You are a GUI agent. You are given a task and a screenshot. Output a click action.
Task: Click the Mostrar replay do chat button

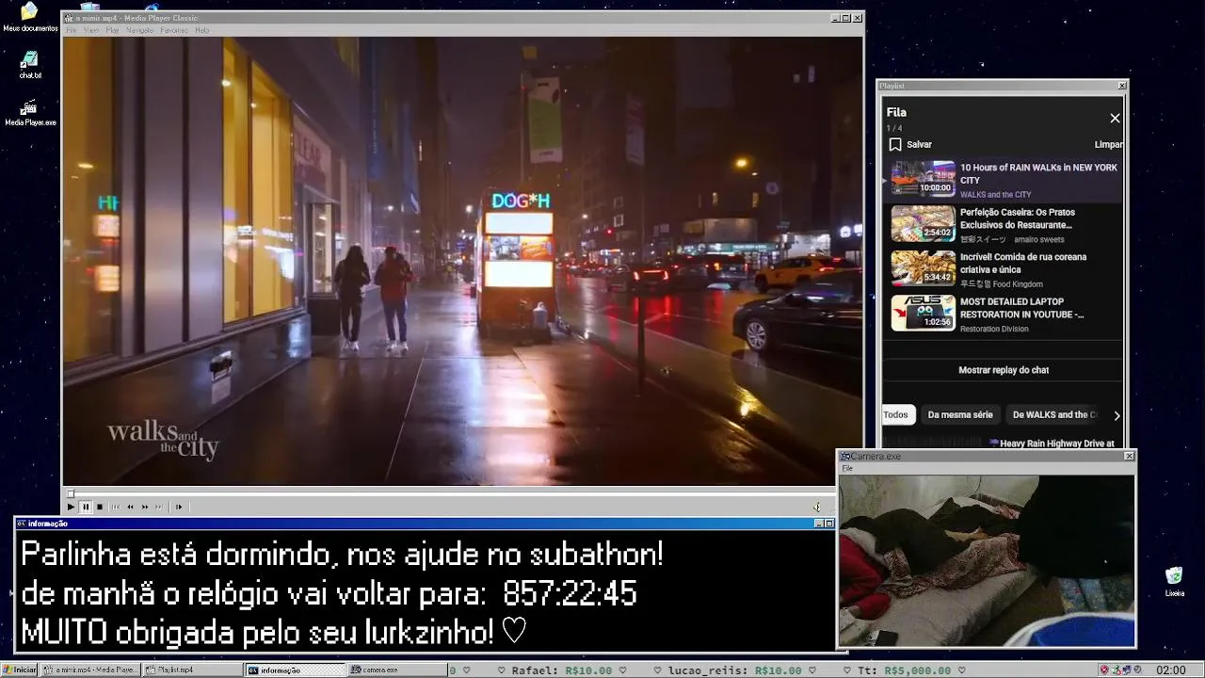1004,370
